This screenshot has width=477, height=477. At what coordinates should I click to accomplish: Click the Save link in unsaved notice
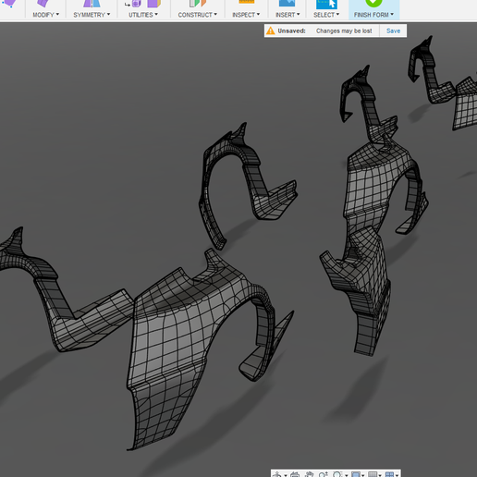click(x=393, y=31)
